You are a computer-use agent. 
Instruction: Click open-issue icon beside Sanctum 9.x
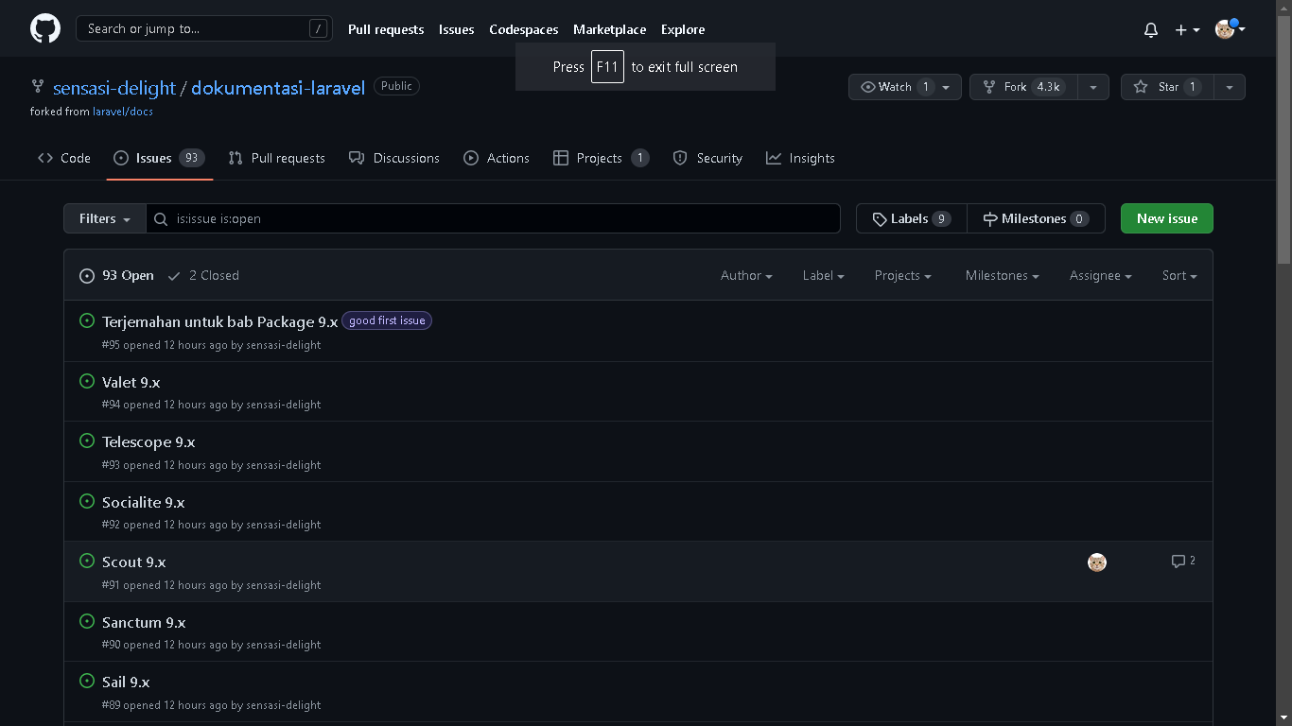coord(87,621)
